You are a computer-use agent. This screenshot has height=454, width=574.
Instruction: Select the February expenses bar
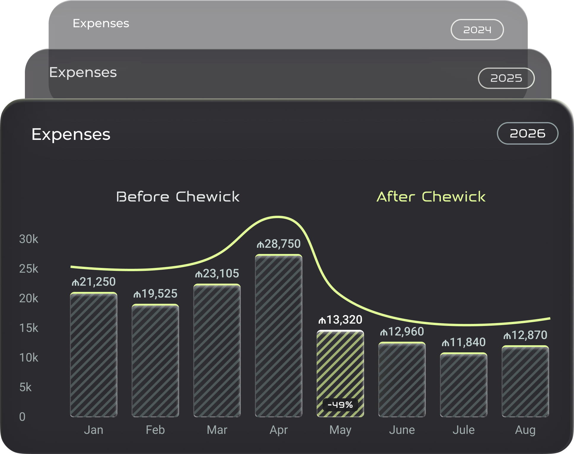pos(155,360)
